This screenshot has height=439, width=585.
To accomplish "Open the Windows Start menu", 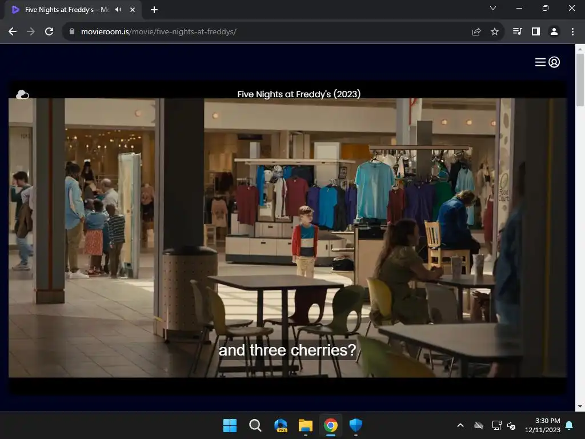I will [x=230, y=425].
